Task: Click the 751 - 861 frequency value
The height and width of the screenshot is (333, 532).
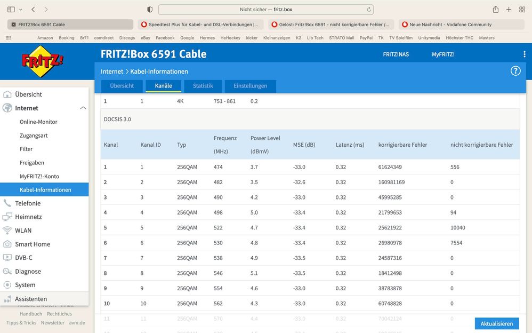Action: pyautogui.click(x=224, y=101)
